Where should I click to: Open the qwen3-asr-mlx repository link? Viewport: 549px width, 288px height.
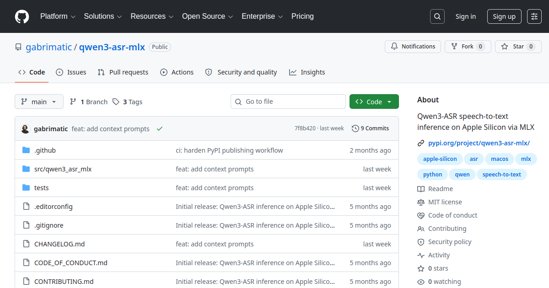pos(112,47)
